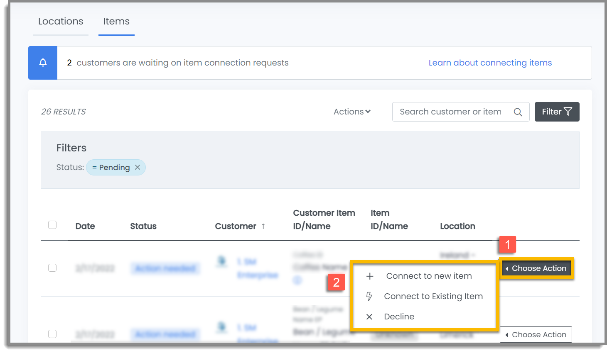Click Customer Item ID/Name column header
The width and height of the screenshot is (607, 353).
tap(324, 219)
